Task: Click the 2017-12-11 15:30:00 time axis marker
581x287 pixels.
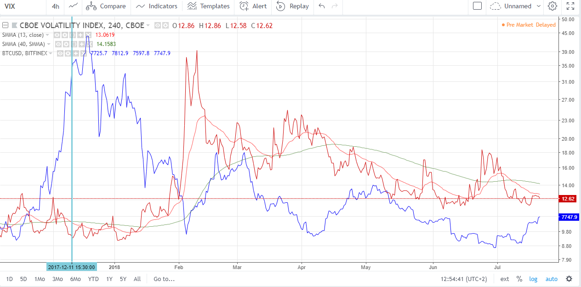Action: pos(72,267)
